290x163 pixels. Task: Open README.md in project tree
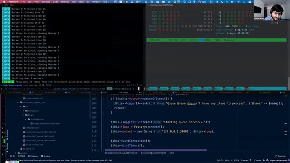pos(27,149)
